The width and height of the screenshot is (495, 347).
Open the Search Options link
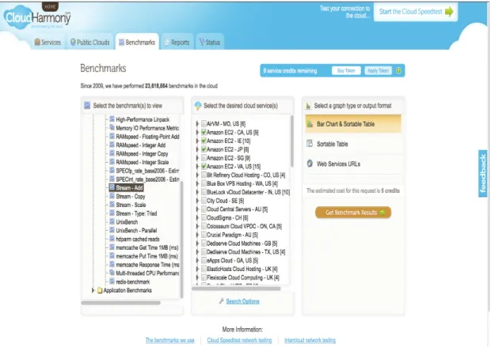tap(242, 301)
